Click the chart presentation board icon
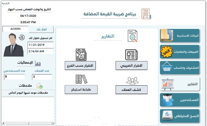This screenshot has height=126, width=207. click(x=168, y=84)
